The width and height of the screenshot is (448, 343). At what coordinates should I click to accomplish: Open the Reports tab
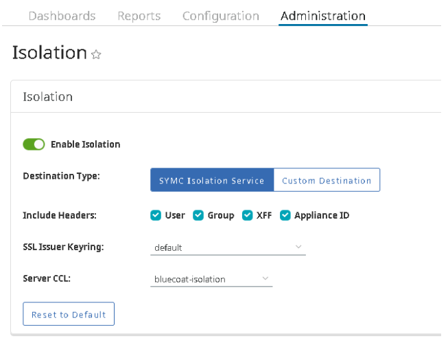pos(139,16)
